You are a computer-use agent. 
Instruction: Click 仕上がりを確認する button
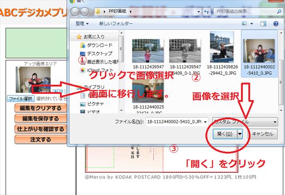[40, 129]
